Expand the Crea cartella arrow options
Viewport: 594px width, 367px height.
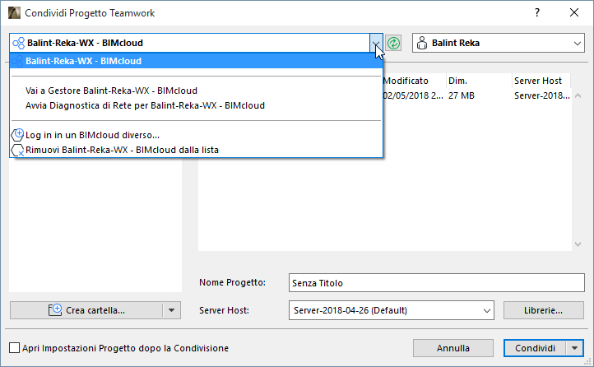click(x=172, y=310)
